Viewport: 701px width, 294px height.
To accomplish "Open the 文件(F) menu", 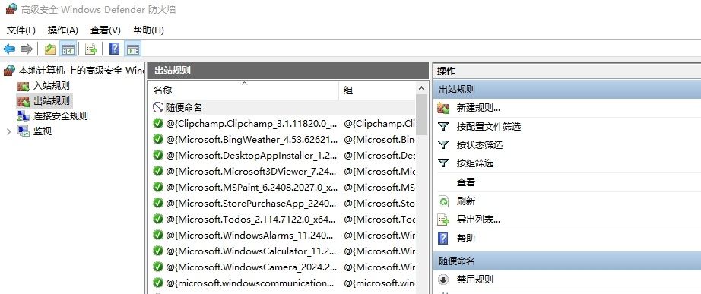I will (21, 30).
